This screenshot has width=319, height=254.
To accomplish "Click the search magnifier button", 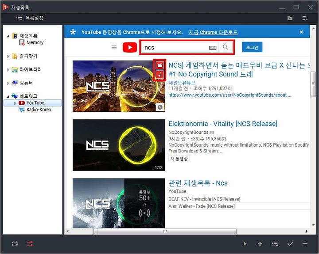I will pos(226,47).
